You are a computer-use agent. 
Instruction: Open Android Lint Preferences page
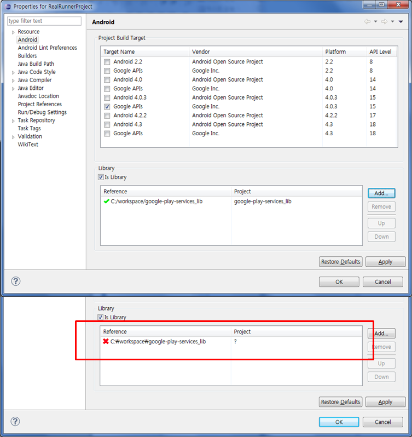(x=47, y=48)
